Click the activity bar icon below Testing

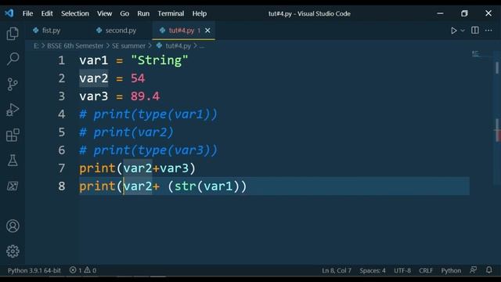tap(13, 186)
